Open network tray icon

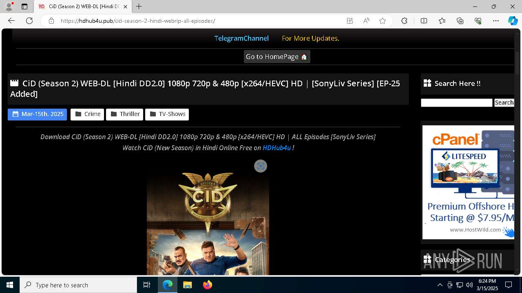pyautogui.click(x=460, y=285)
